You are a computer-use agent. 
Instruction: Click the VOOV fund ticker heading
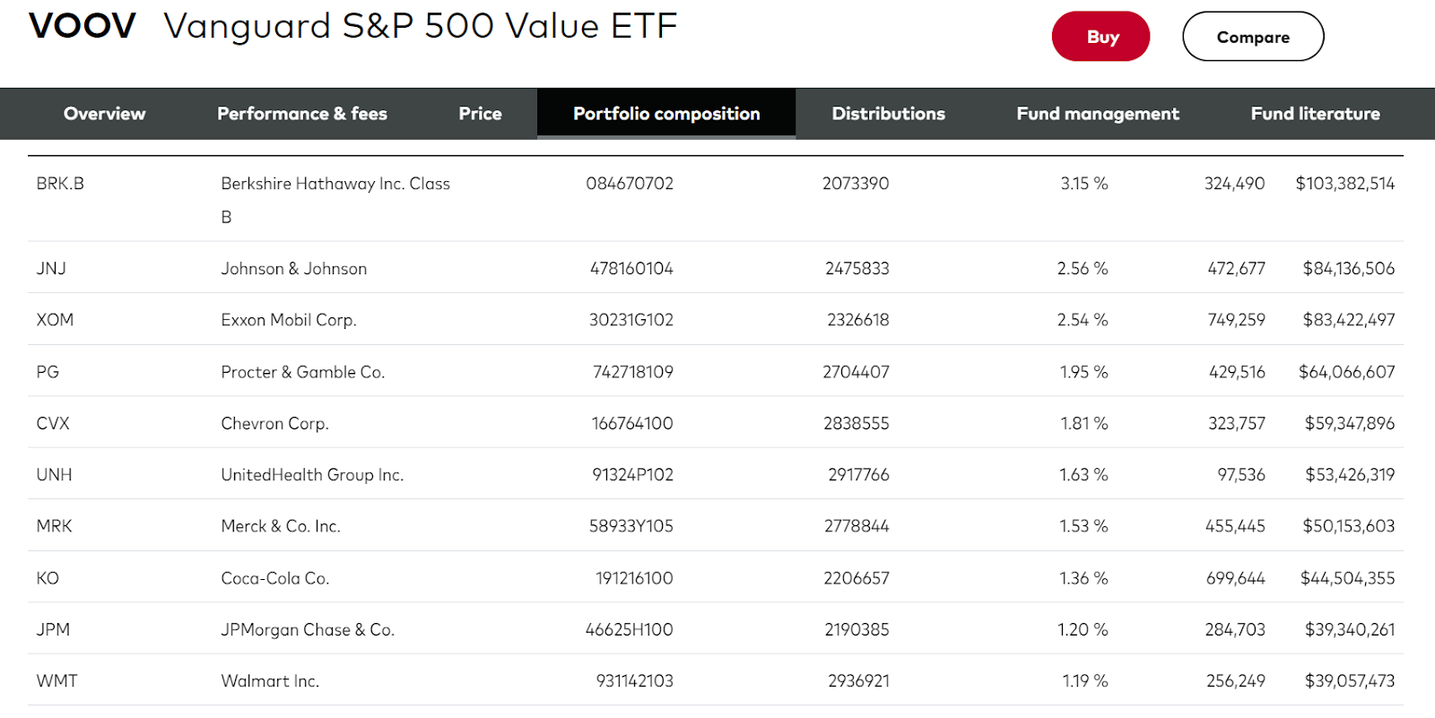click(82, 26)
